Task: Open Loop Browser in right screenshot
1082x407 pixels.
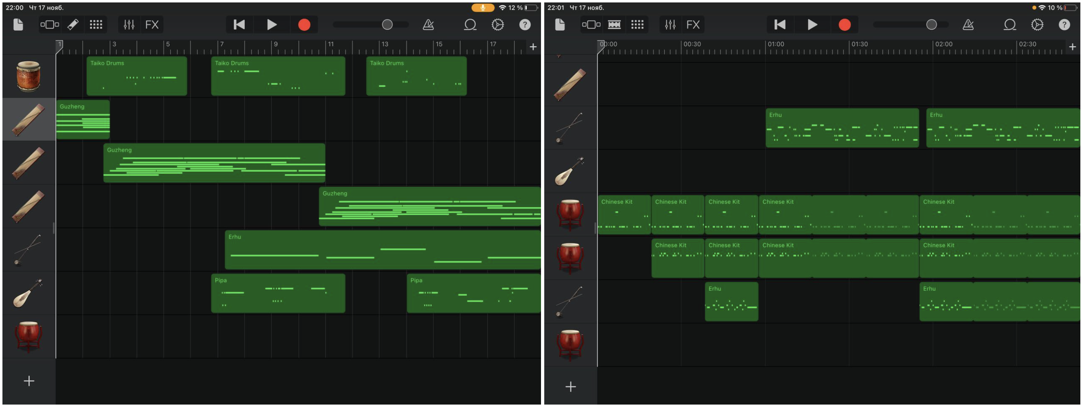Action: coord(1010,25)
